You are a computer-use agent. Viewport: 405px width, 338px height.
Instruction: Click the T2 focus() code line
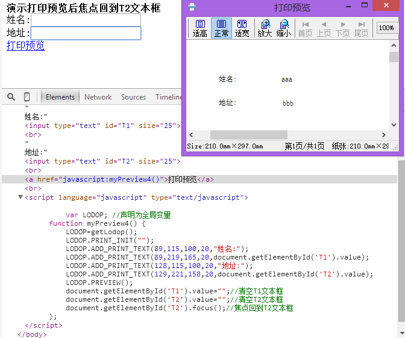pyautogui.click(x=179, y=308)
